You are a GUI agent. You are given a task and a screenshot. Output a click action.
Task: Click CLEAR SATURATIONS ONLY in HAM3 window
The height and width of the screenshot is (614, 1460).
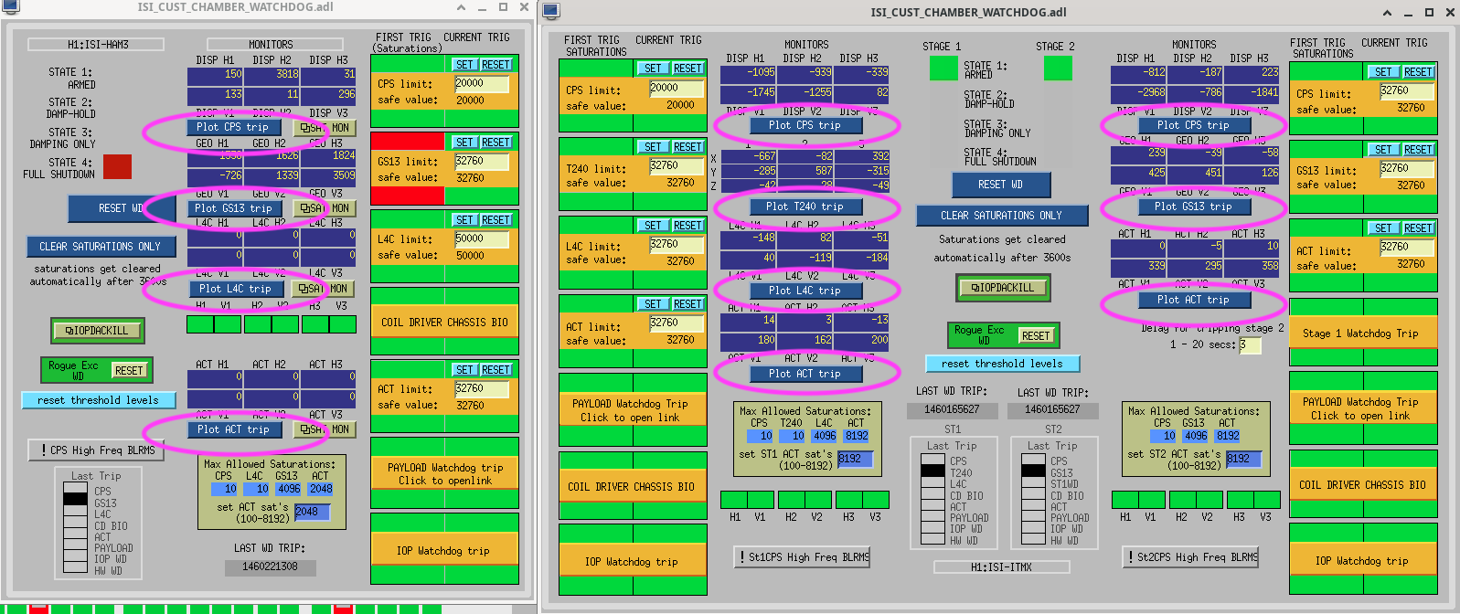coord(100,247)
